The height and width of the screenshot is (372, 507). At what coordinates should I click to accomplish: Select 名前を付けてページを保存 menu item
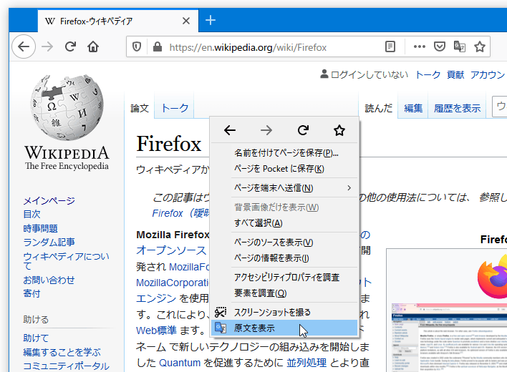[284, 153]
